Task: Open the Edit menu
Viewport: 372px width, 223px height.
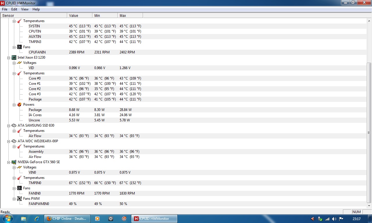Action: tap(14, 9)
